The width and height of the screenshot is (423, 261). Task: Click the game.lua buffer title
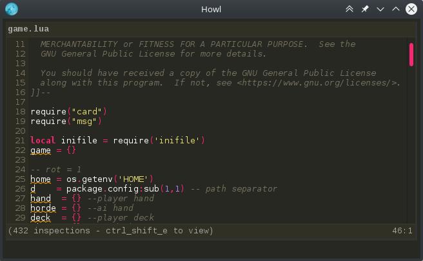[28, 29]
